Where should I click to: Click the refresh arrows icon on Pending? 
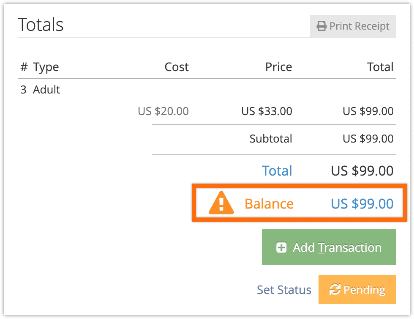pos(335,289)
